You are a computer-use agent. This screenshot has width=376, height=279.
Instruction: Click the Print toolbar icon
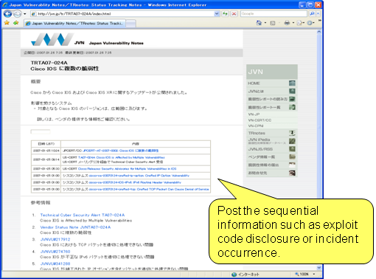click(287, 23)
